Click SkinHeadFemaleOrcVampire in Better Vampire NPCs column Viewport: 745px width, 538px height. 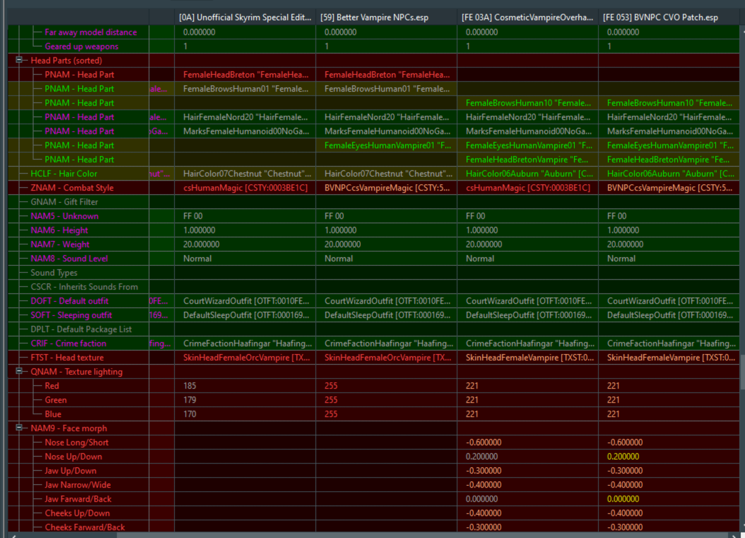[388, 358]
